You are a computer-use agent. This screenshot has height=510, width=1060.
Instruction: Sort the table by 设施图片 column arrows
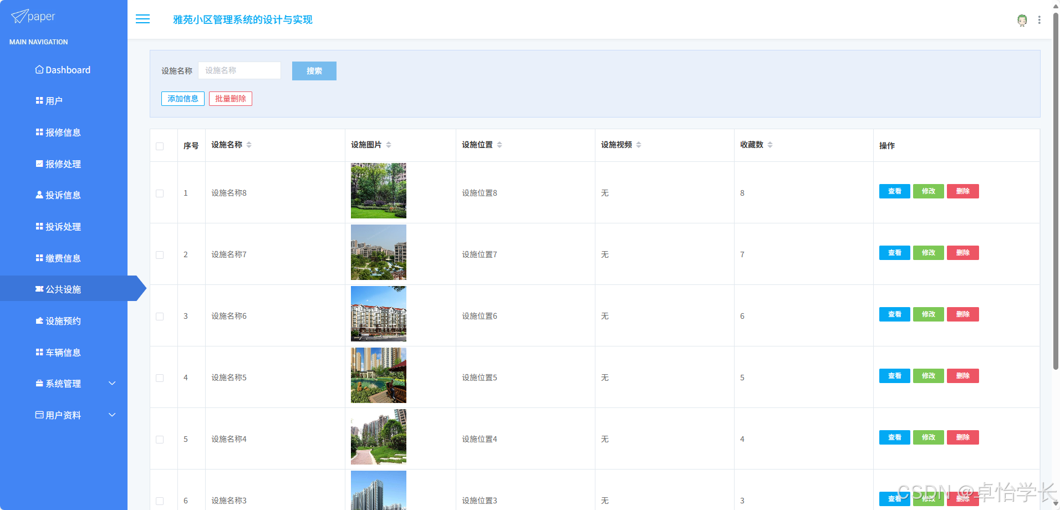pyautogui.click(x=389, y=145)
